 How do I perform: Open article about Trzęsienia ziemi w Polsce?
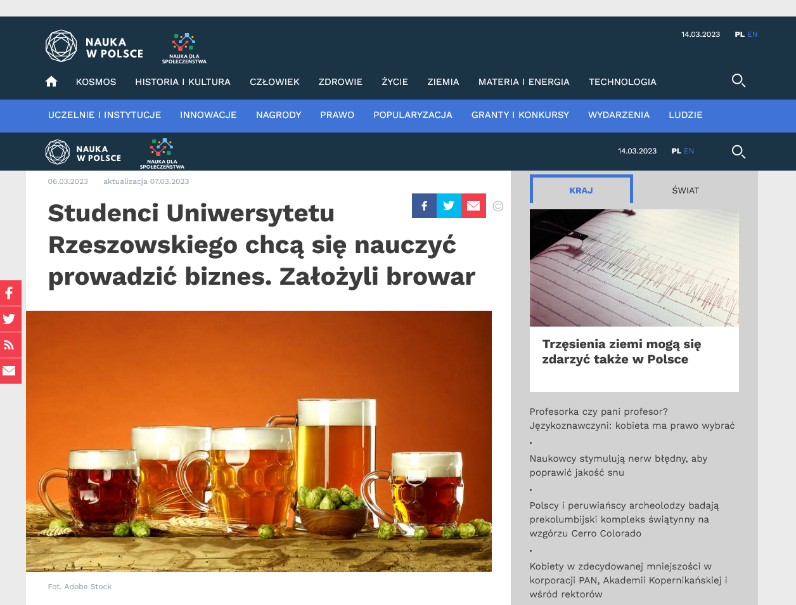tap(621, 352)
